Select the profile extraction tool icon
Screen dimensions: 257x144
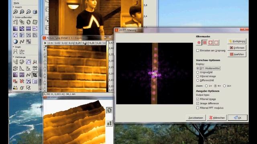tap(29, 62)
